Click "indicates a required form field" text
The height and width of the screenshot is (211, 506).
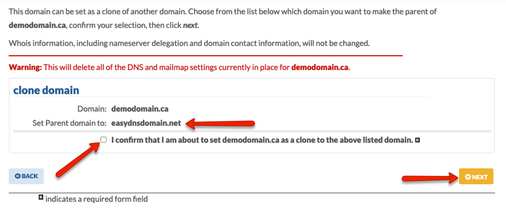[97, 199]
